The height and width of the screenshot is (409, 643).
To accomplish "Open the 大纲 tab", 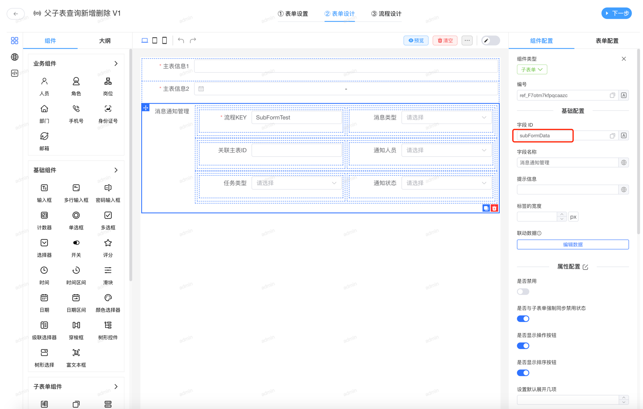I will pos(105,41).
